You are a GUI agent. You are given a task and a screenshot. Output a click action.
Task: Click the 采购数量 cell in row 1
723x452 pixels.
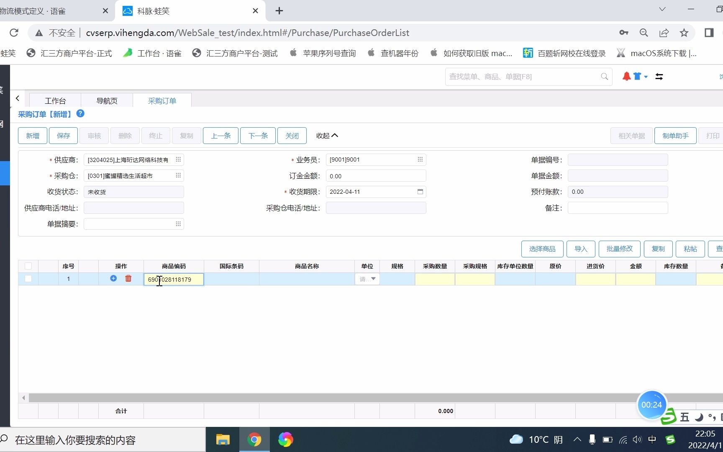pos(435,279)
